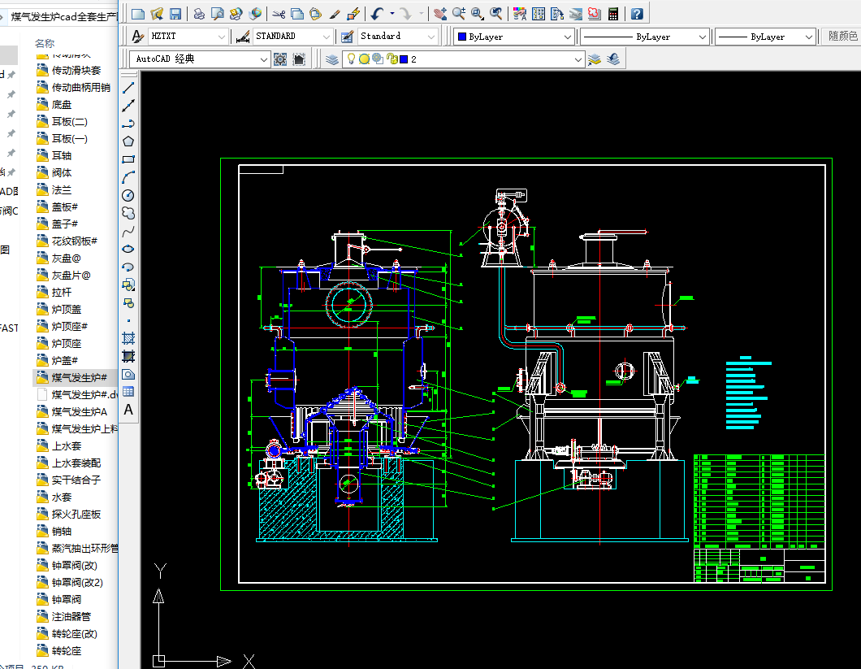Open the DesignCenter icon
Viewport: 861px width, 669px height.
[539, 14]
